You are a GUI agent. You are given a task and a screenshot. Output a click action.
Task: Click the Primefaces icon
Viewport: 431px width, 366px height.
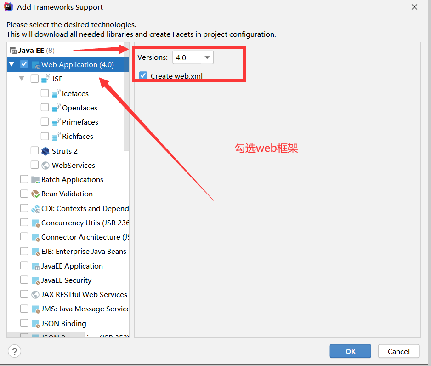pyautogui.click(x=56, y=122)
